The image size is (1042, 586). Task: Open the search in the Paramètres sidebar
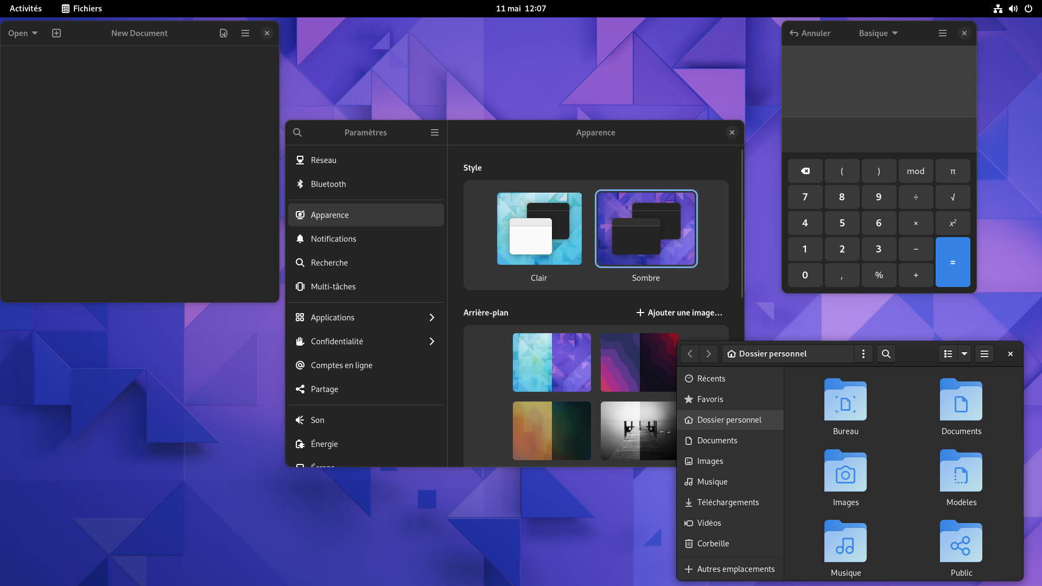click(297, 132)
